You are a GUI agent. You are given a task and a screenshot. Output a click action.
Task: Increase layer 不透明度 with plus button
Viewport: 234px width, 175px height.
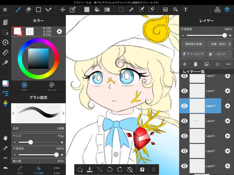(x=230, y=35)
